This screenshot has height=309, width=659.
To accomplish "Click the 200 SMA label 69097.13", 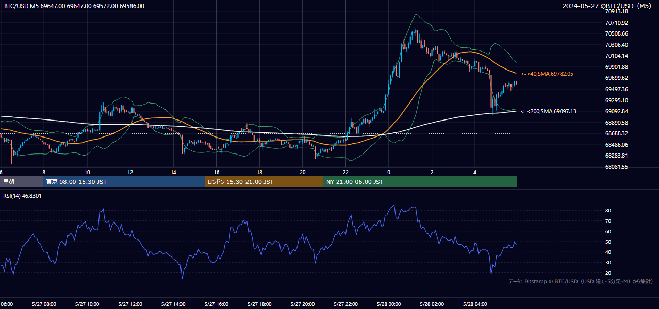I will pyautogui.click(x=549, y=111).
